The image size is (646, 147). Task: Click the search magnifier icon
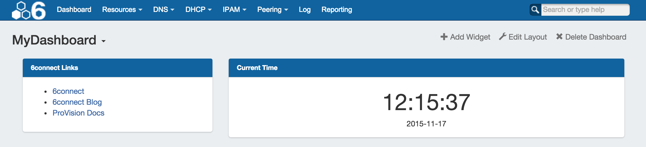tap(535, 10)
